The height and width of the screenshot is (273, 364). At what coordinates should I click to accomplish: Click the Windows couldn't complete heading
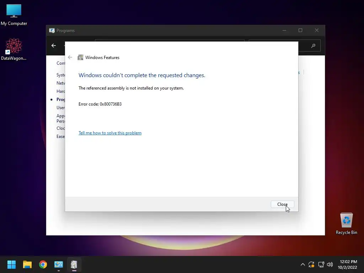tap(142, 75)
